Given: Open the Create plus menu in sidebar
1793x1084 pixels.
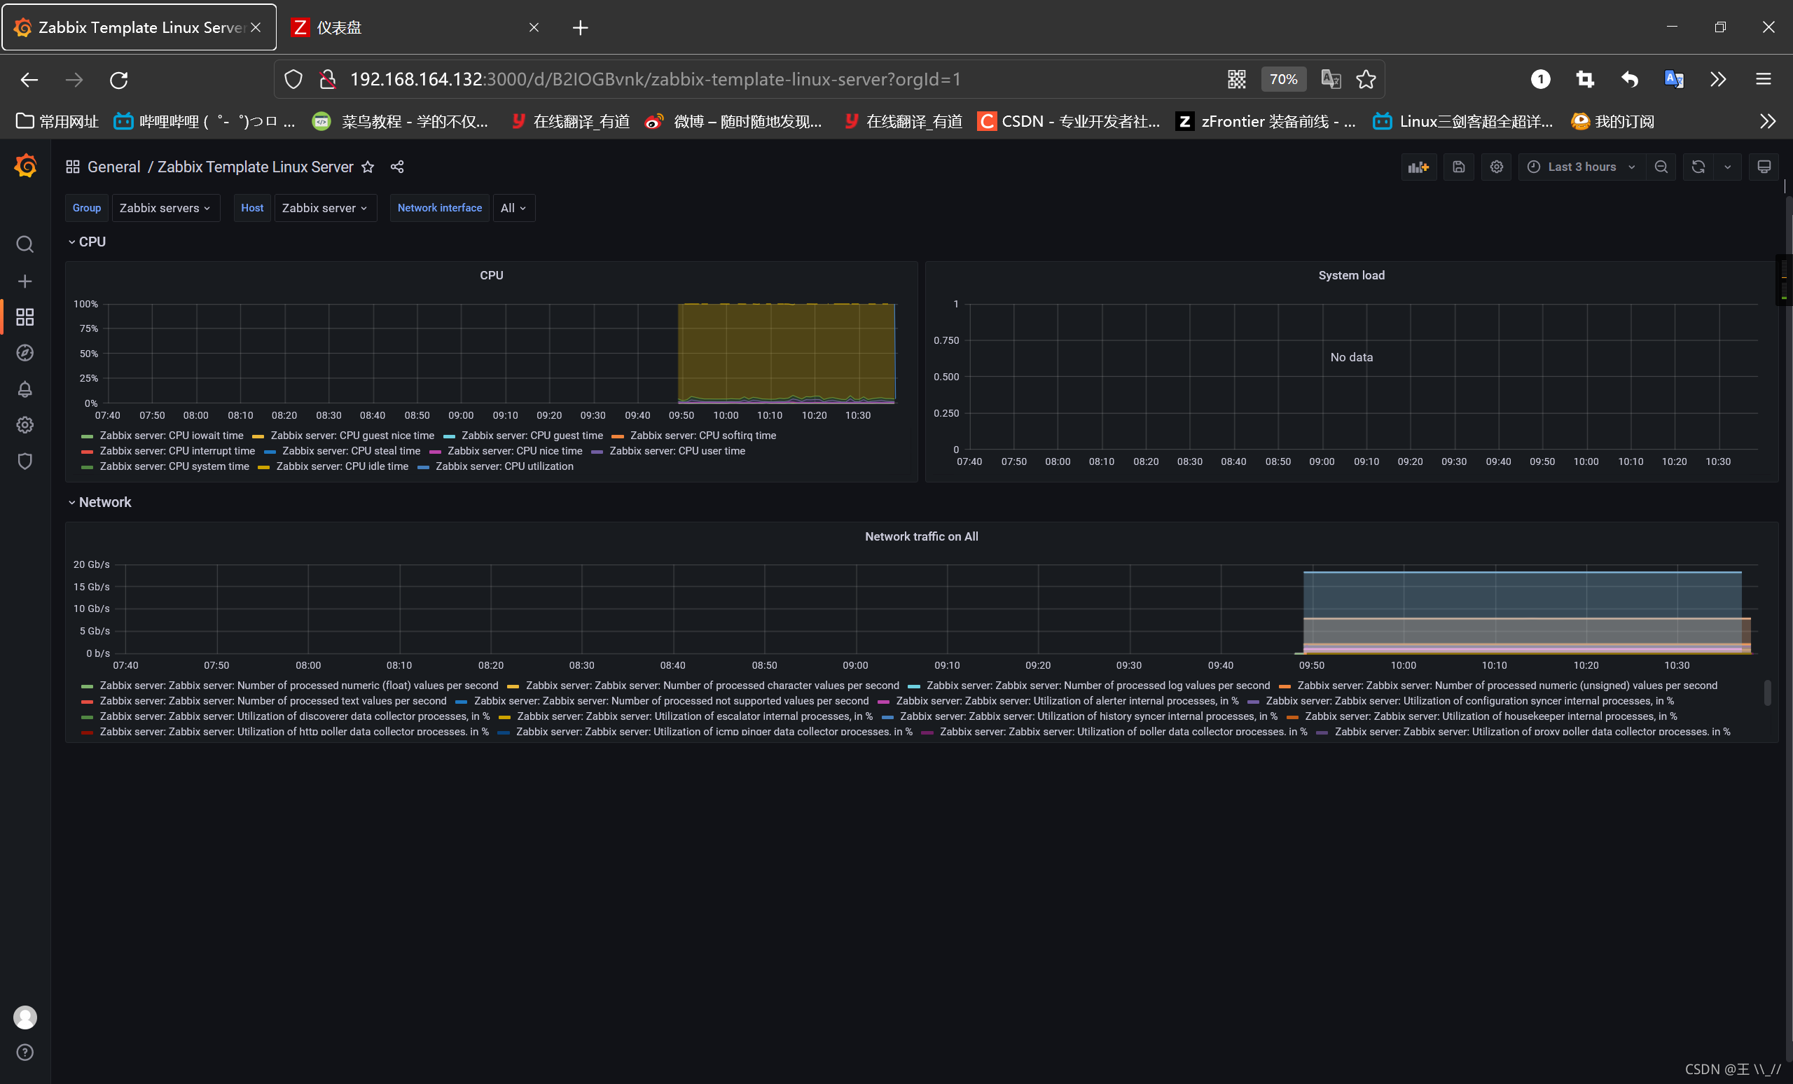Looking at the screenshot, I should (25, 281).
